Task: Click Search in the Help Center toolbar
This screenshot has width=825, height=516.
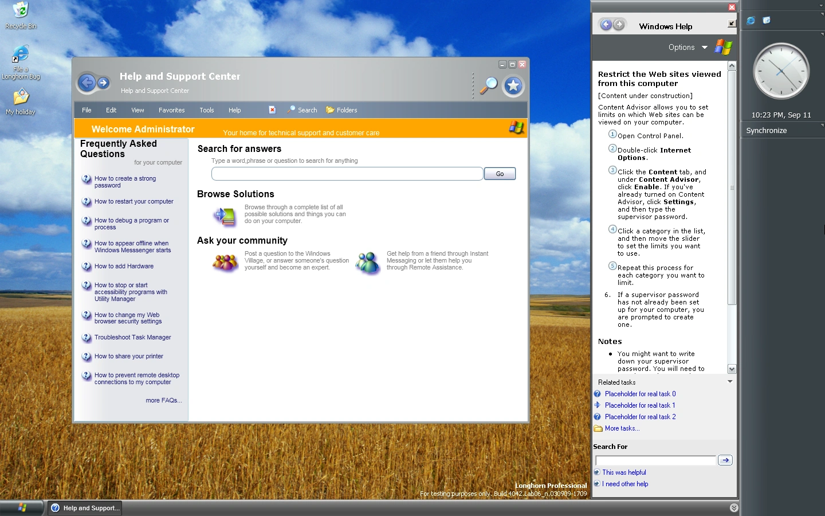Action: (302, 110)
